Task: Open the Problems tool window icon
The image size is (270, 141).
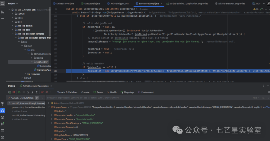Action: (2, 137)
